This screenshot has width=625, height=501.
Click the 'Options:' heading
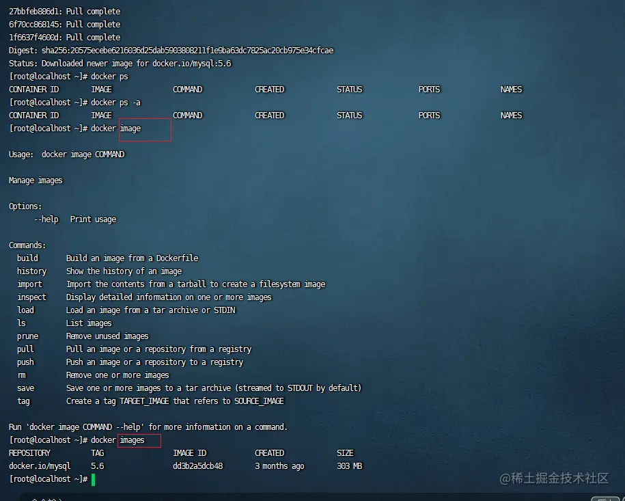25,206
